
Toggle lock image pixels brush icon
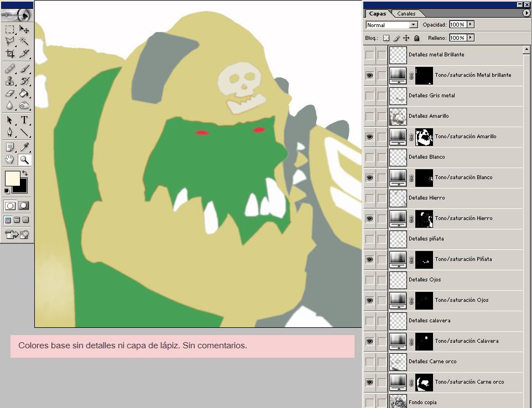tap(397, 38)
